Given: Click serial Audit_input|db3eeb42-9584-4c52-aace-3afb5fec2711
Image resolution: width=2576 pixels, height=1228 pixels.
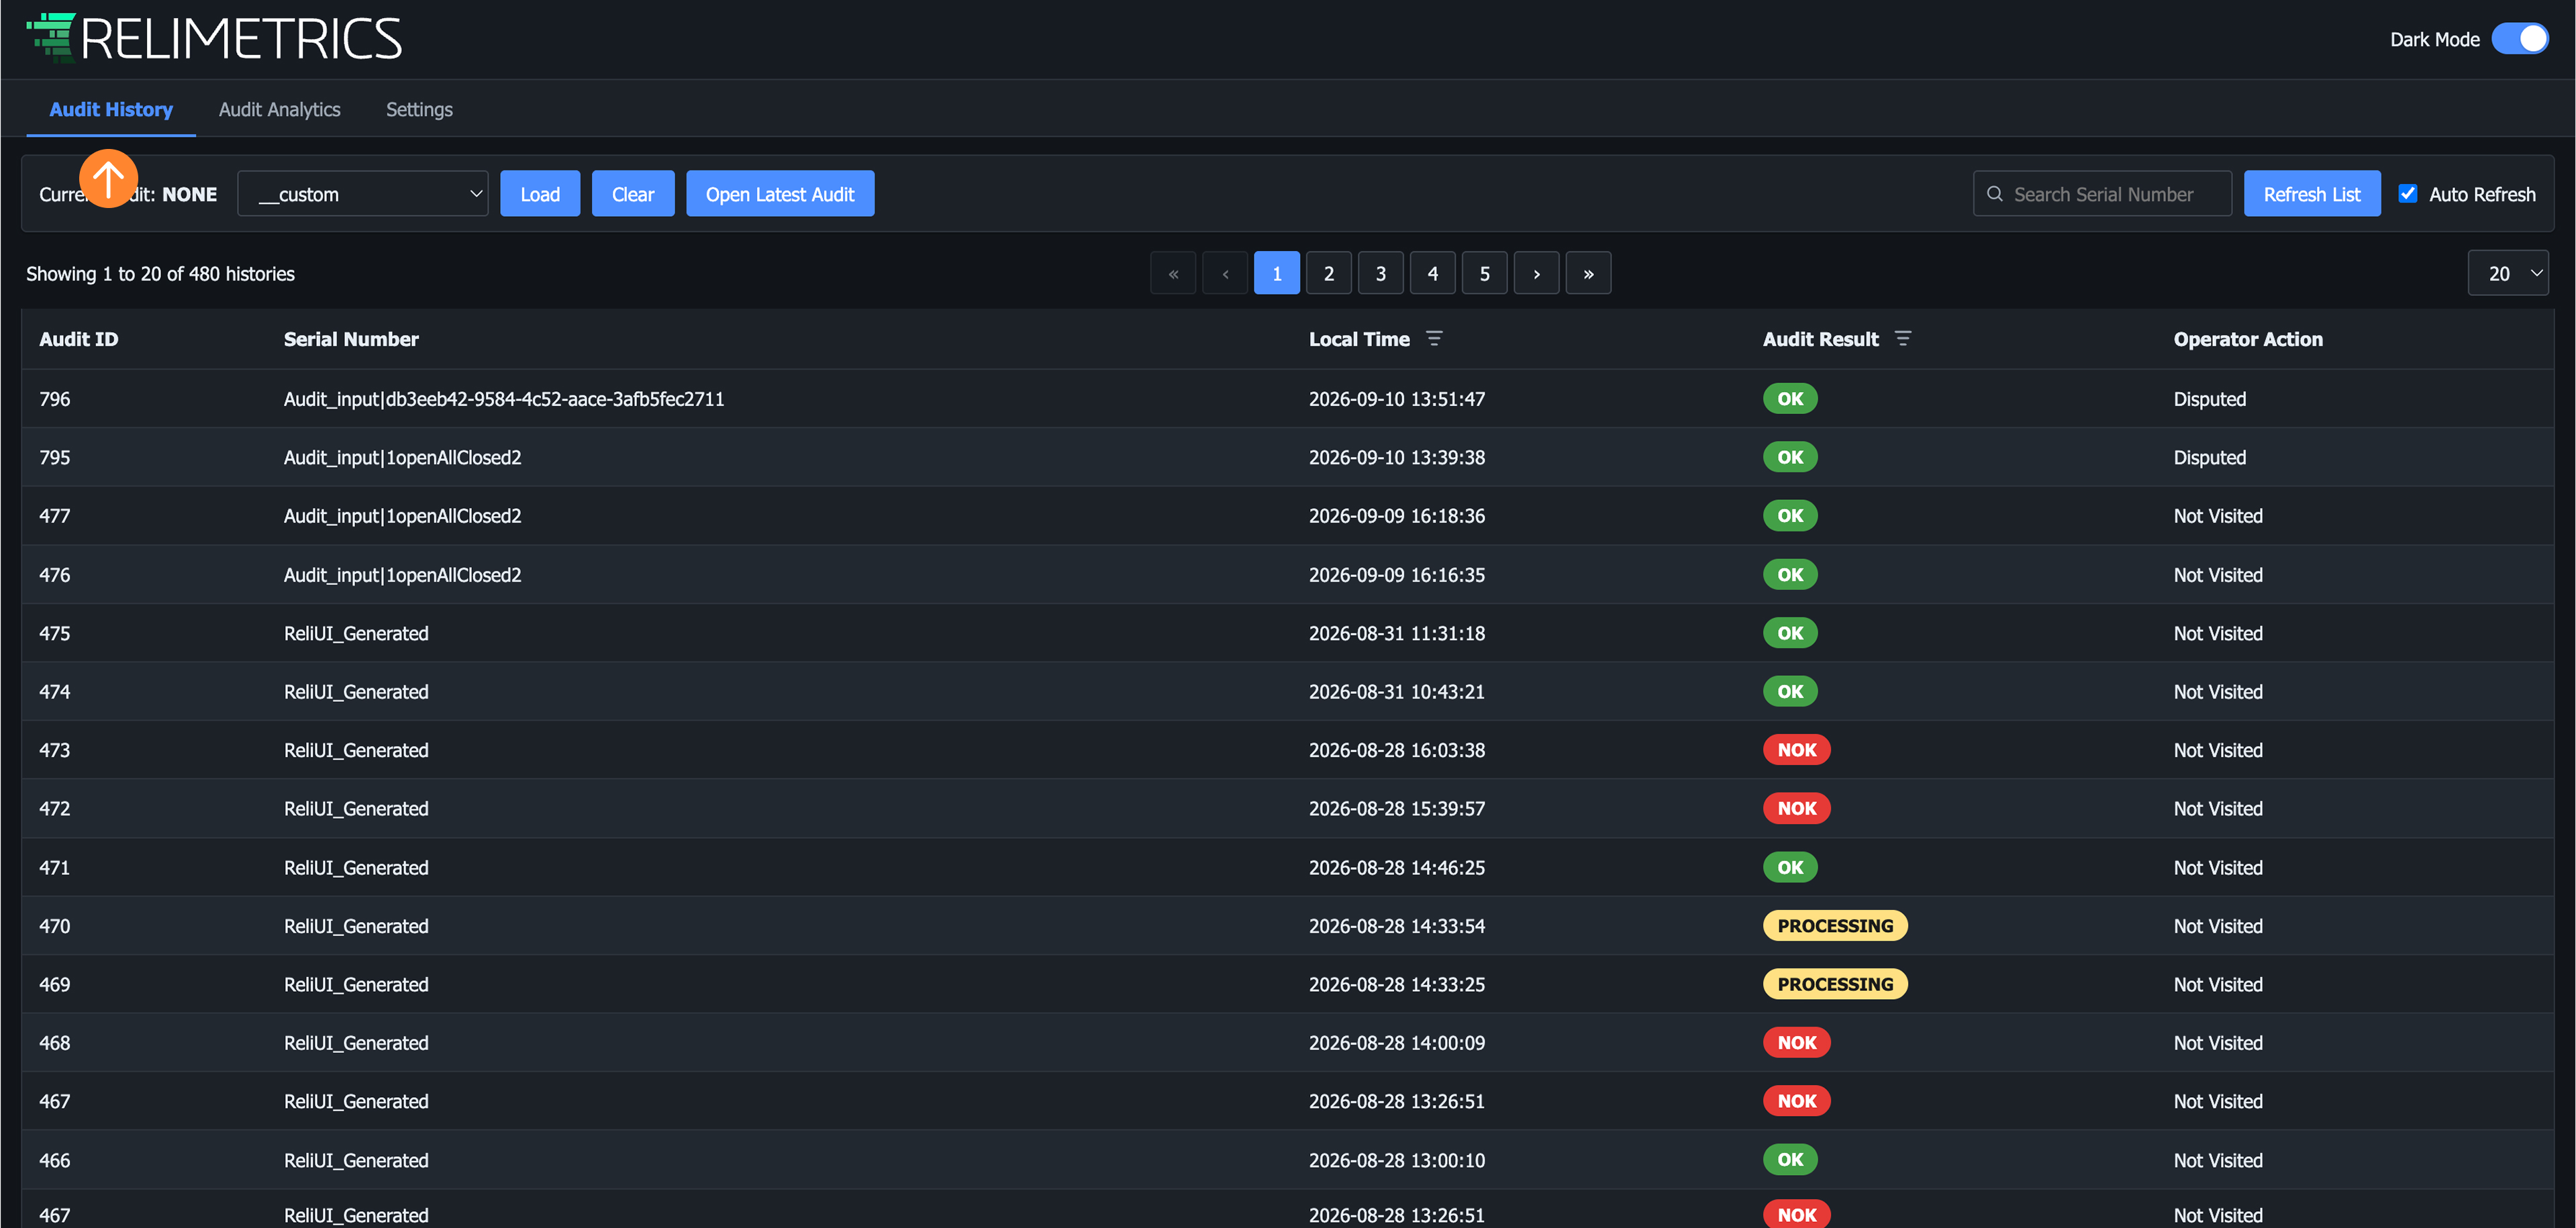Looking at the screenshot, I should point(504,399).
